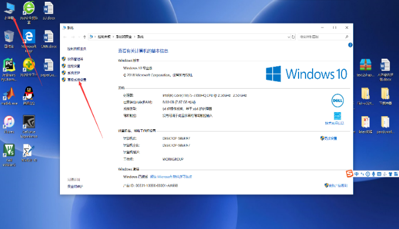
Task: Click the System icon in title bar
Action: tap(64, 28)
